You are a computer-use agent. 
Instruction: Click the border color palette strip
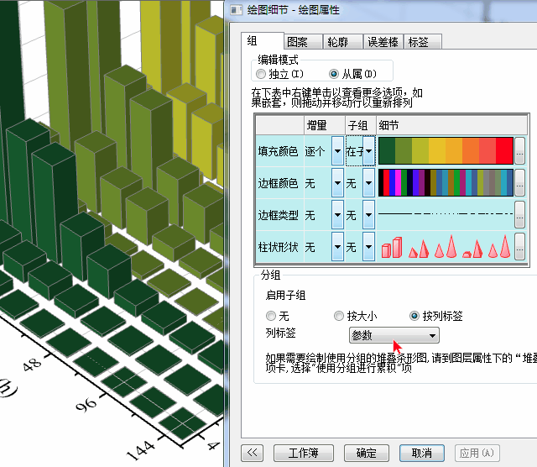tap(445, 183)
